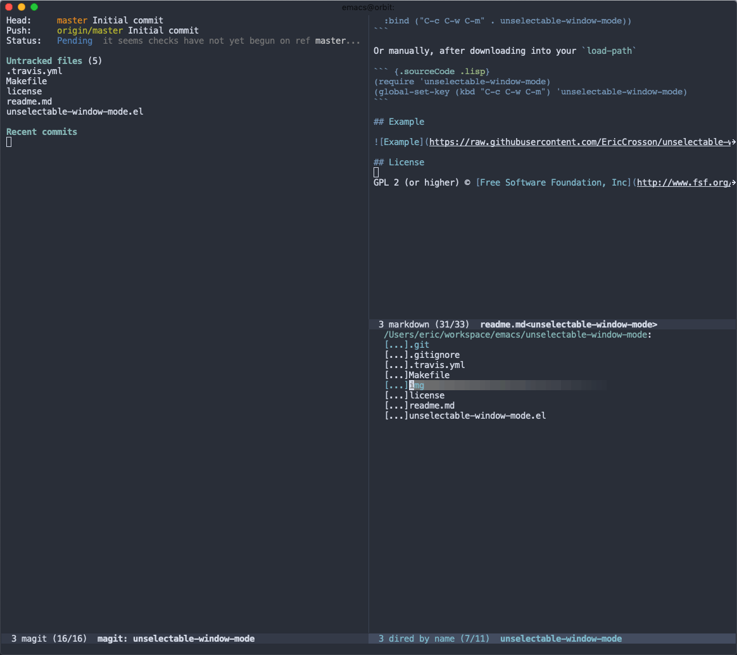Click 'dired by name' mode indicator in mode line
737x655 pixels.
422,639
